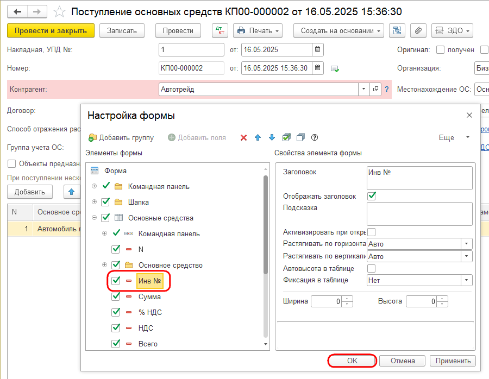The image size is (489, 379).
Task: Open attached files via paperclip icon
Action: pyautogui.click(x=418, y=30)
